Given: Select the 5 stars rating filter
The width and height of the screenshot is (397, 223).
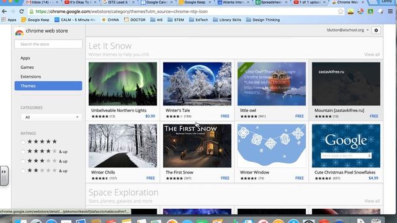Looking at the screenshot, I should (23, 142).
